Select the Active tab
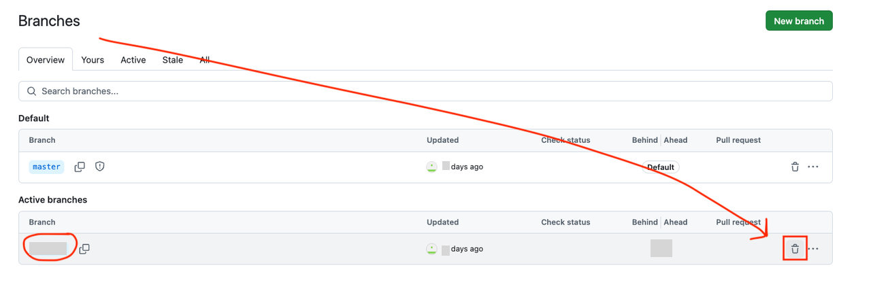 tap(133, 60)
